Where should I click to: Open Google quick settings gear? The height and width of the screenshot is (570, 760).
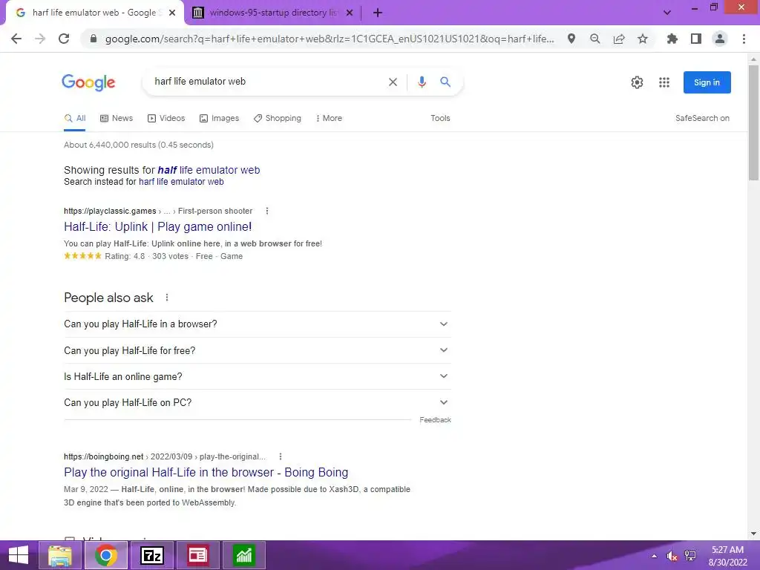coord(637,82)
